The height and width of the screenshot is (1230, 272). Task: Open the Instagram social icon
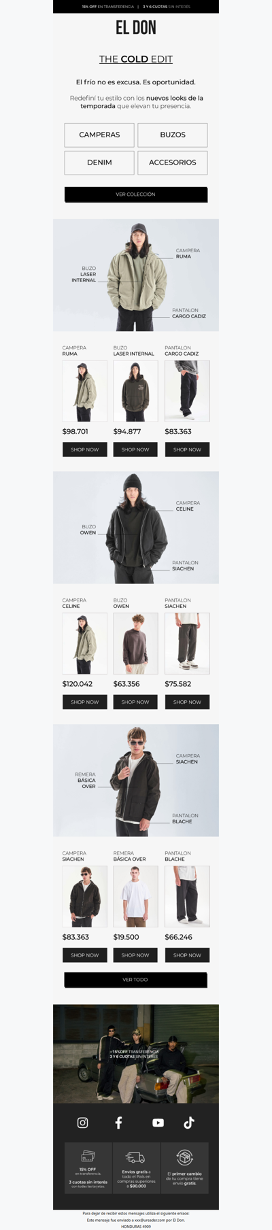[82, 1123]
